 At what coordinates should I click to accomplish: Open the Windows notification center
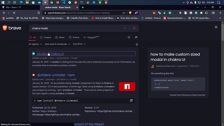click(x=218, y=2)
